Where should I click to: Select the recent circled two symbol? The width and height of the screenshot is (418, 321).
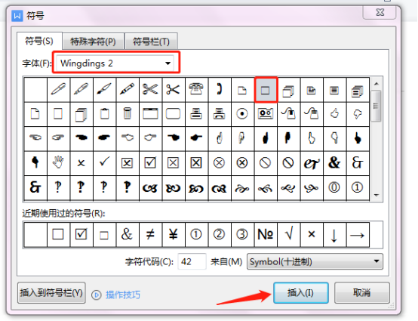pyautogui.click(x=219, y=235)
